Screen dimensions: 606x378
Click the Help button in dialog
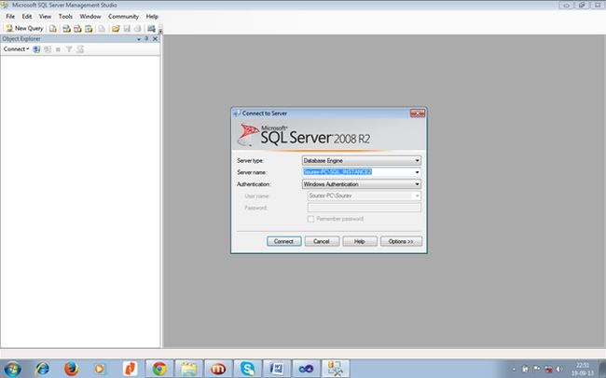pyautogui.click(x=360, y=241)
